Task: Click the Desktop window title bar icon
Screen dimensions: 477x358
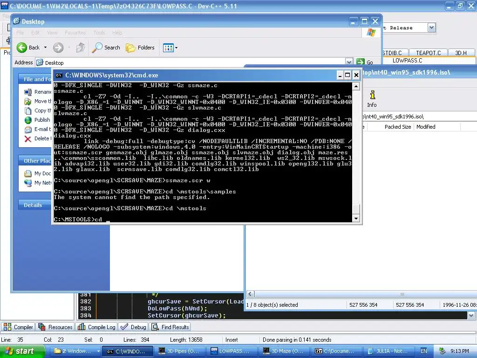Action: [x=16, y=21]
